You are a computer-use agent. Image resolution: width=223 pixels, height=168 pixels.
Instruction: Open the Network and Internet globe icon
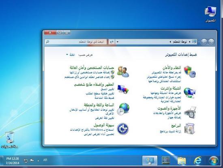pos(190,93)
